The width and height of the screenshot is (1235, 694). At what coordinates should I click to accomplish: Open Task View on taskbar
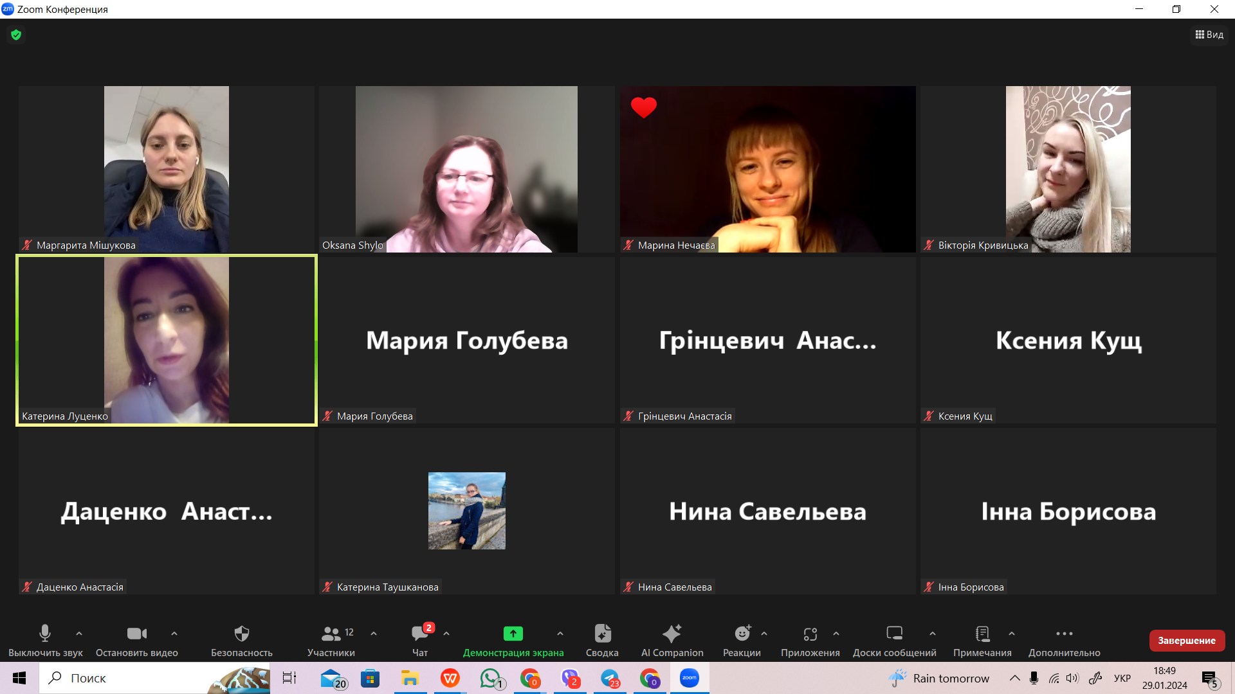(289, 678)
